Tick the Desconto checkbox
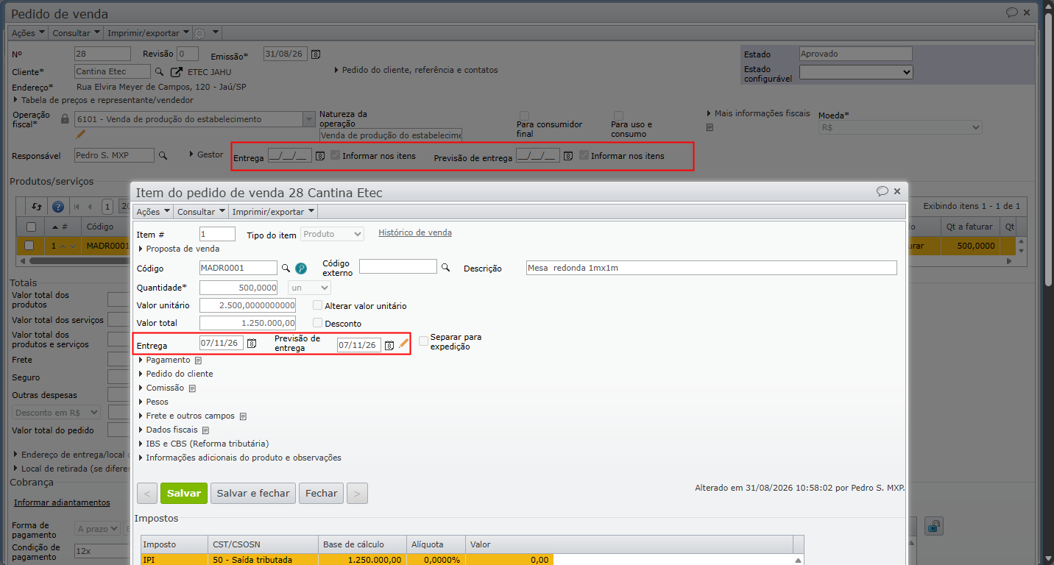 click(318, 323)
